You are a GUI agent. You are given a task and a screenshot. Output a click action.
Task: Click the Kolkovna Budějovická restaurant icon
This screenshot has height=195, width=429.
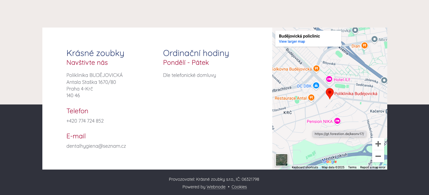316,69
